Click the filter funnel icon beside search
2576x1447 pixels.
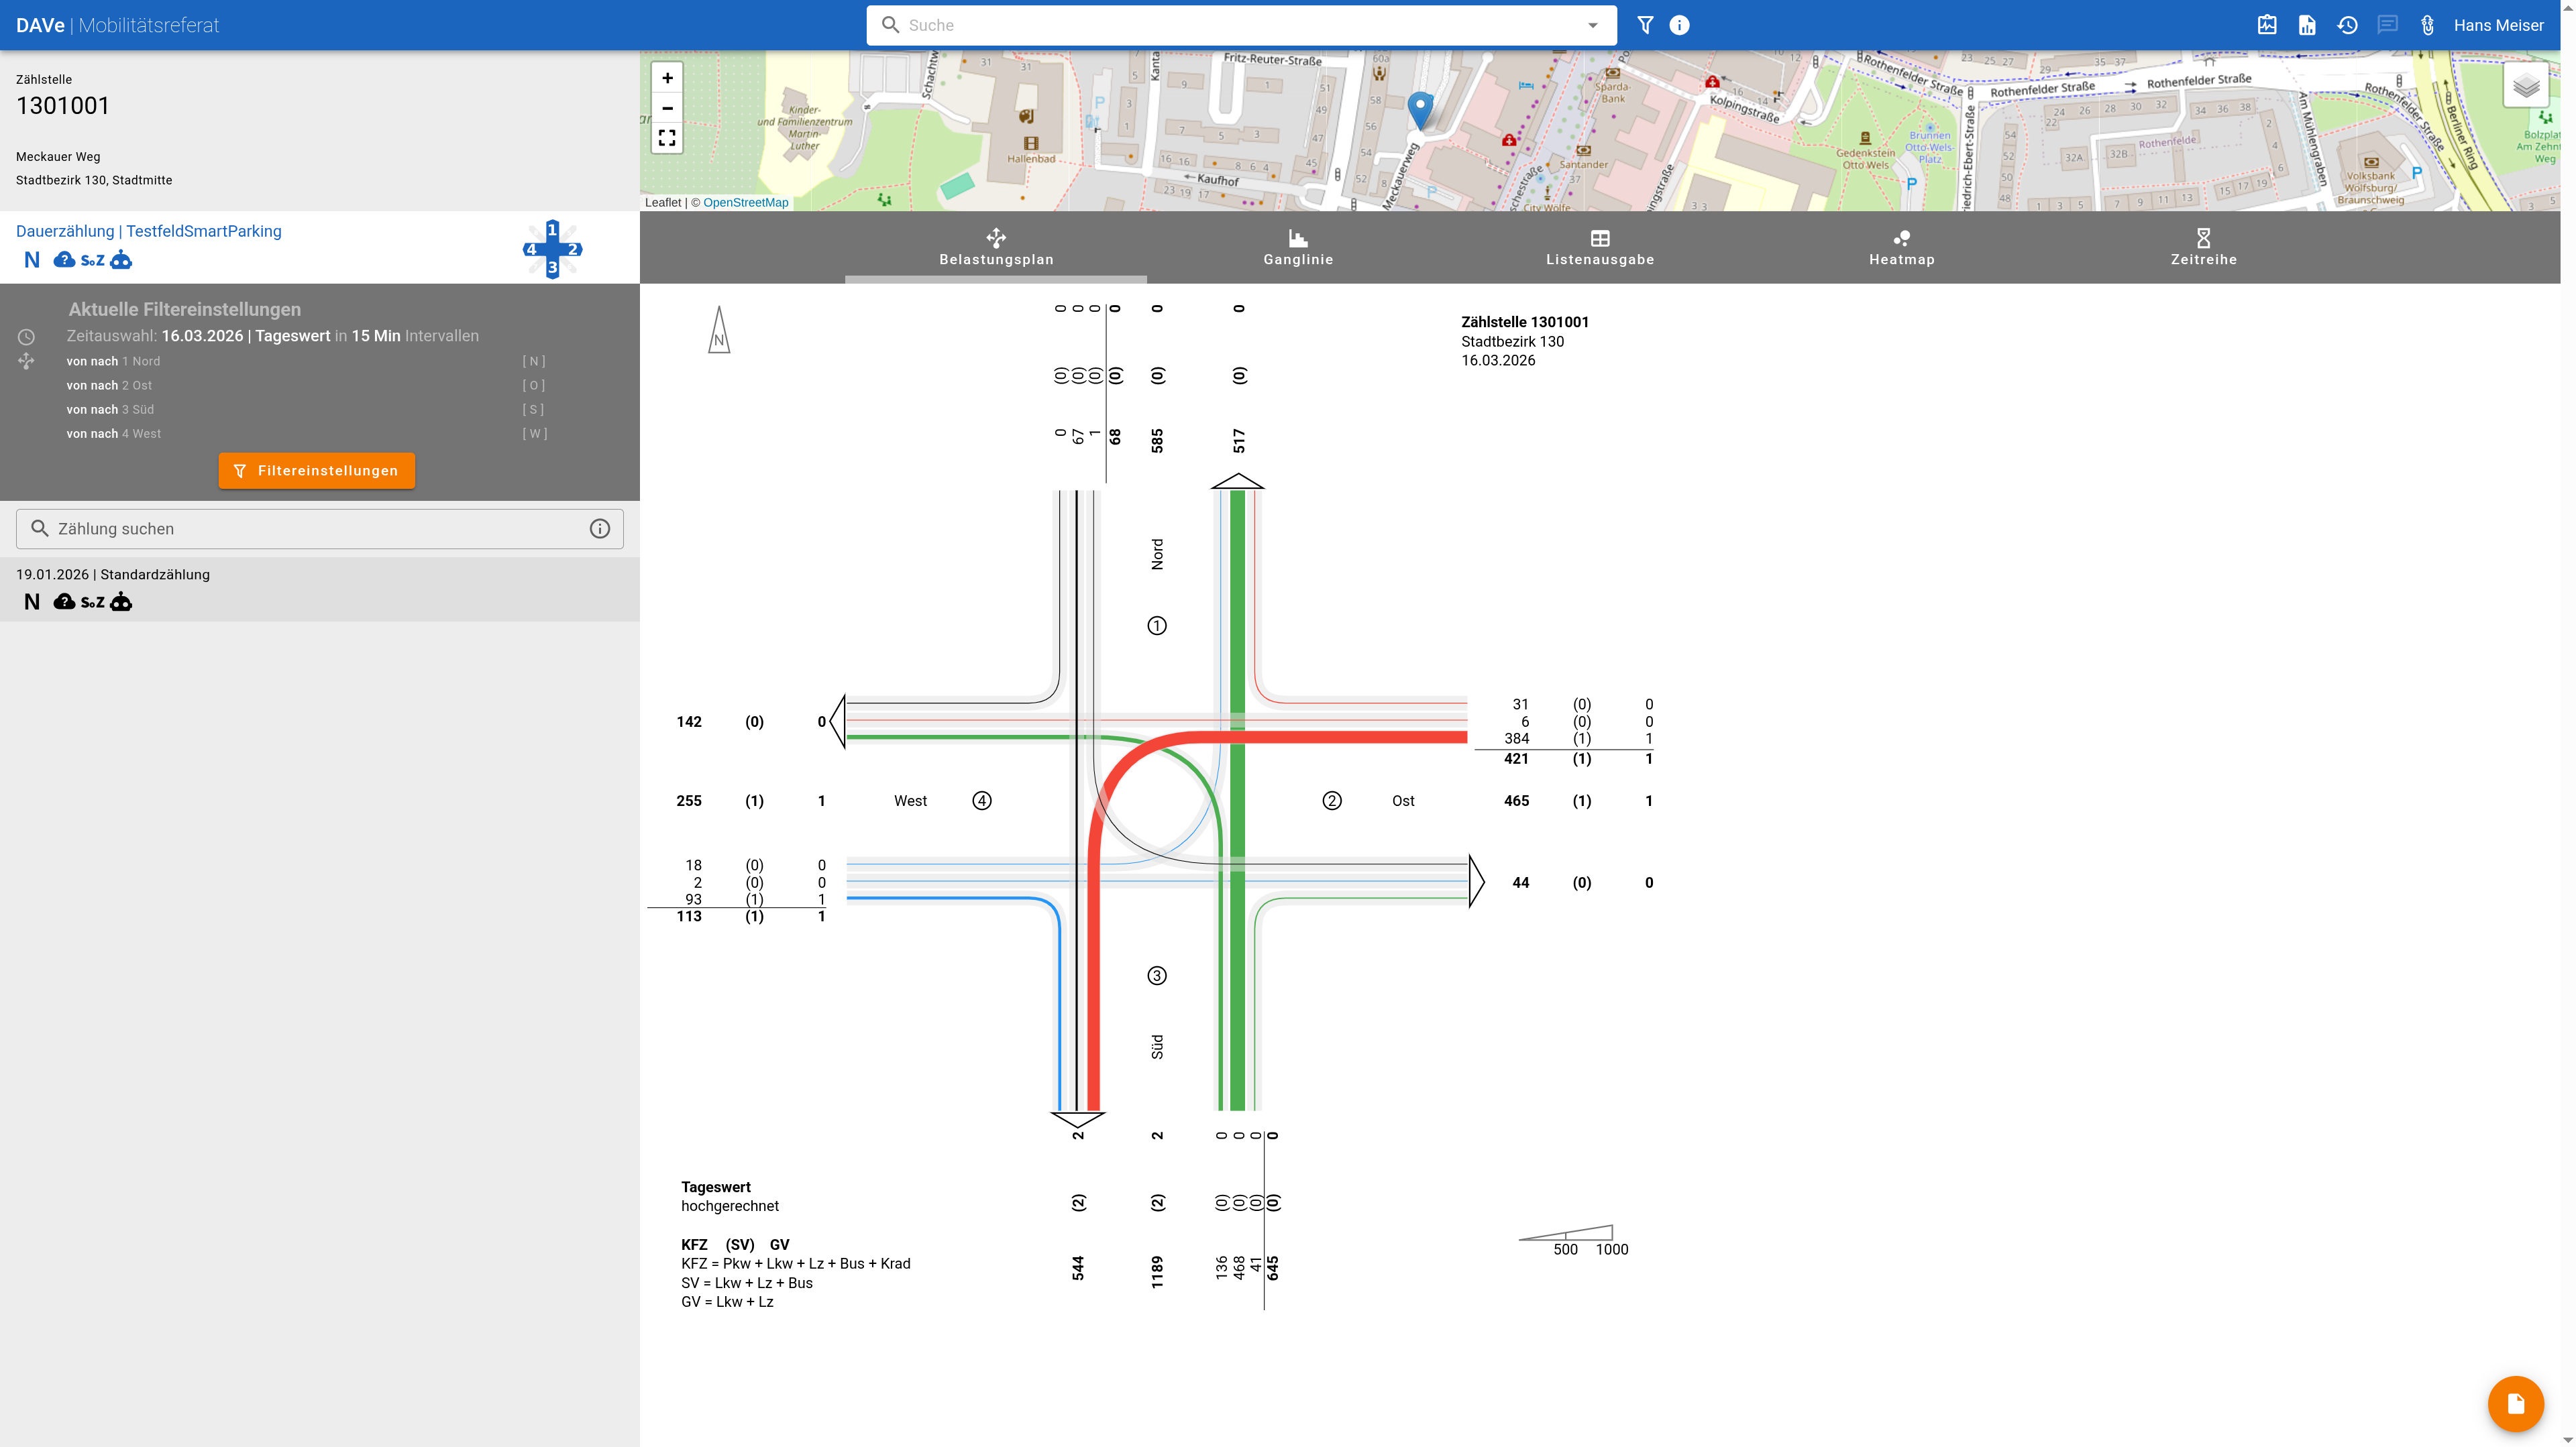tap(1645, 25)
